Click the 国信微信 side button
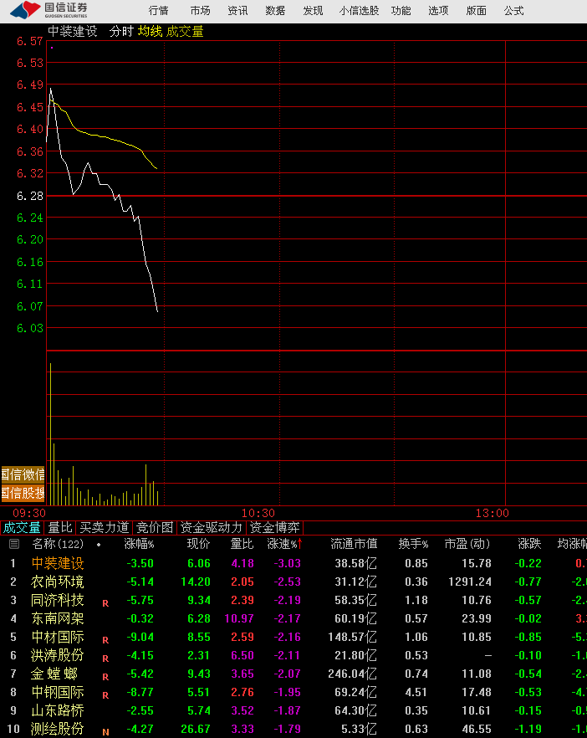 coord(23,474)
